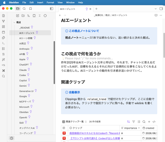Viewport: 165px width, 142px height.
Task: Open Edit menu
Action: click(x=31, y=2)
